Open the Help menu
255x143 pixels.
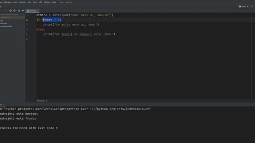(54, 2)
